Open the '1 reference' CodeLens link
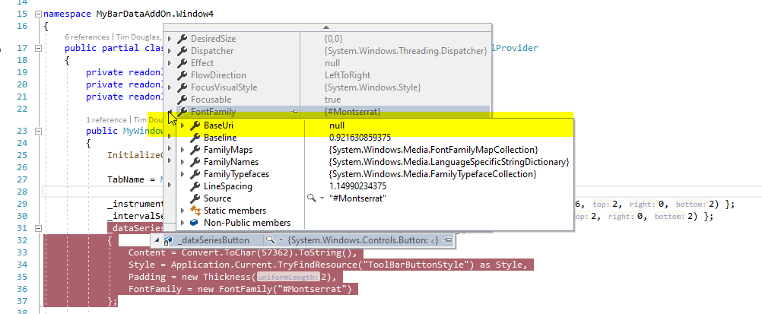Screen dimensions: 762x314 point(107,119)
